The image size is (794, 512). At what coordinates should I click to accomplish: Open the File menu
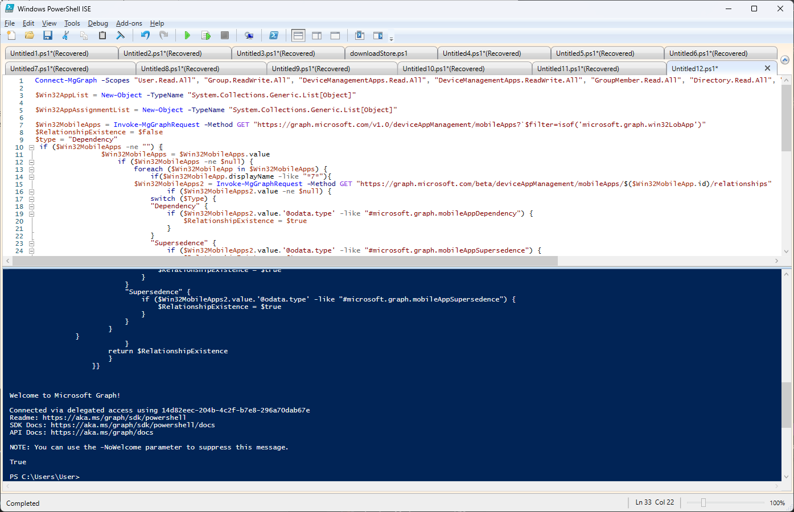tap(10, 23)
